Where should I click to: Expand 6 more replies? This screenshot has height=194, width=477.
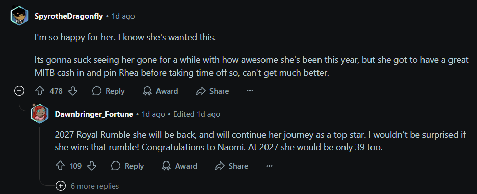click(x=61, y=186)
